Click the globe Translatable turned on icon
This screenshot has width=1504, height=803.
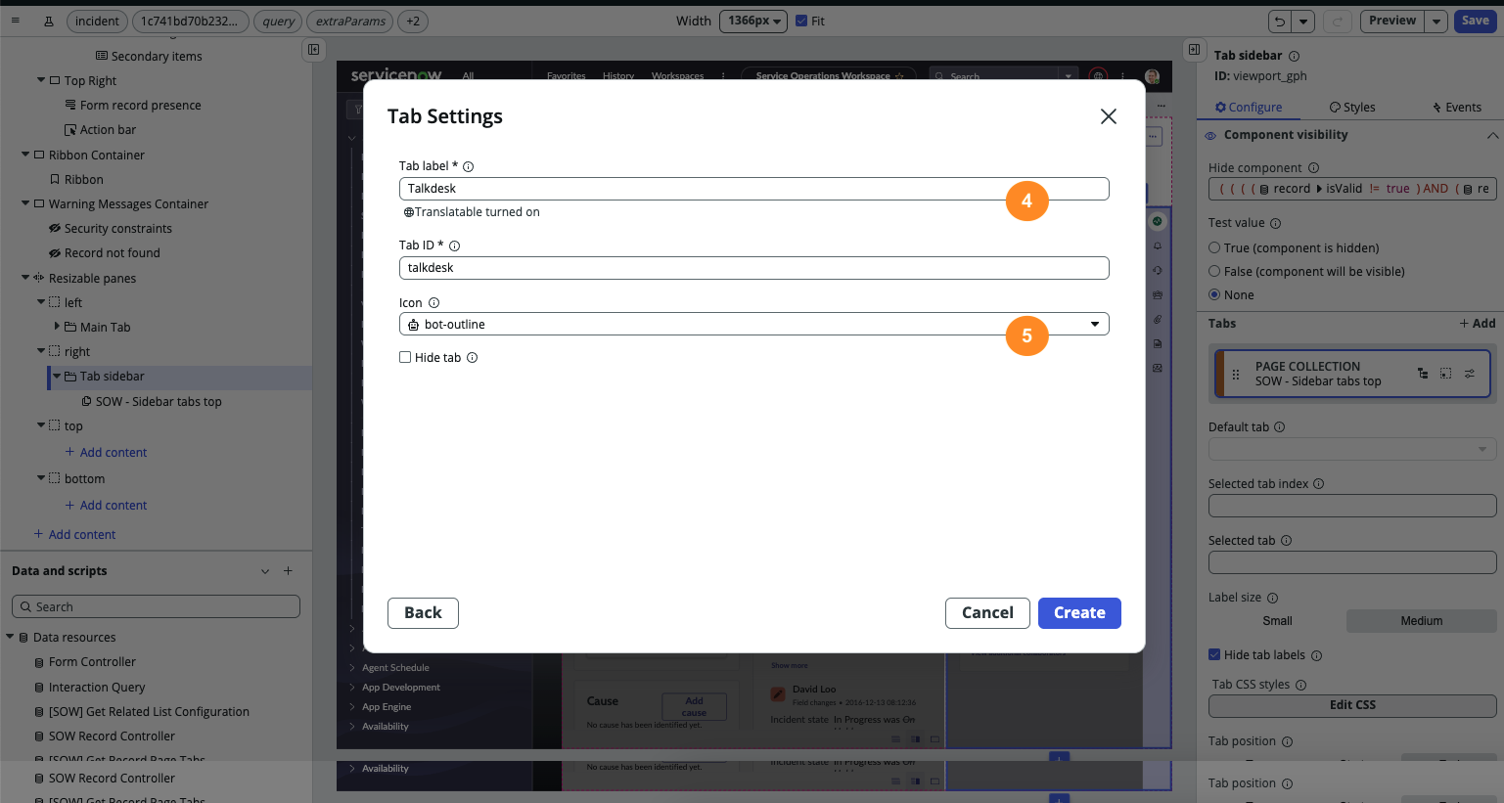coord(408,212)
